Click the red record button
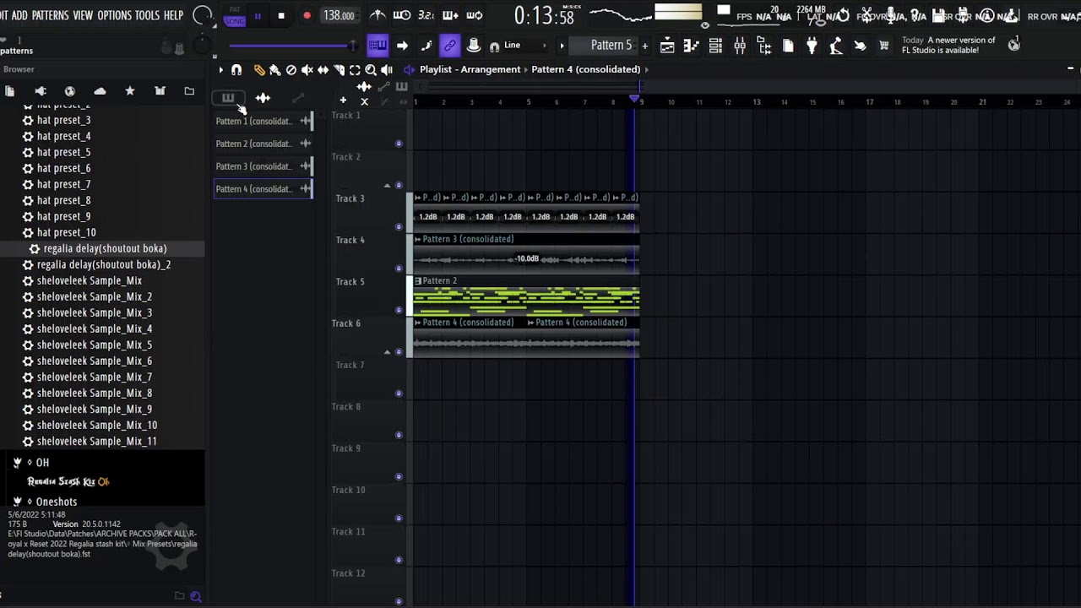The width and height of the screenshot is (1081, 608). click(x=307, y=15)
